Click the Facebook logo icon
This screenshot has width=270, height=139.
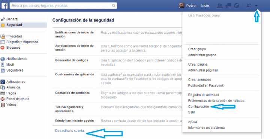click(4, 6)
